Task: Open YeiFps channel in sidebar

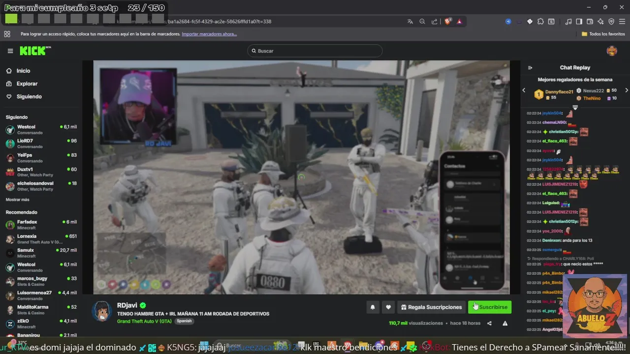Action: [x=41, y=158]
